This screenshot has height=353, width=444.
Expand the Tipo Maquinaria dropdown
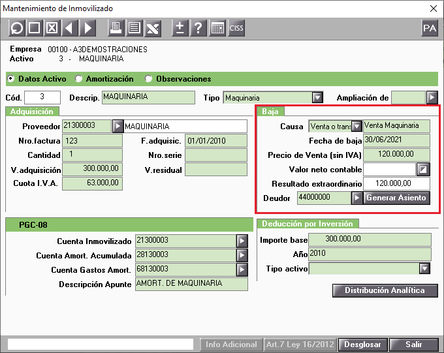point(318,98)
